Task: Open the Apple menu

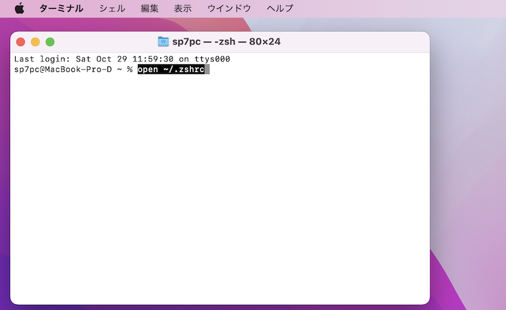Action: click(19, 8)
